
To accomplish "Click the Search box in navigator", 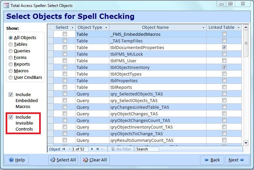I will 147,149.
